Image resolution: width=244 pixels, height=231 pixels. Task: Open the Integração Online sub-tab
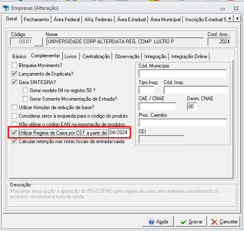point(189,56)
